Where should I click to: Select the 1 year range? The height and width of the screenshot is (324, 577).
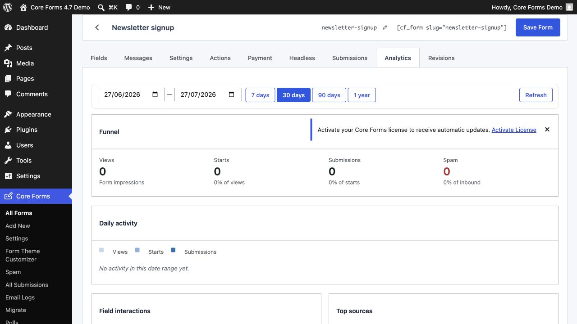tap(362, 95)
